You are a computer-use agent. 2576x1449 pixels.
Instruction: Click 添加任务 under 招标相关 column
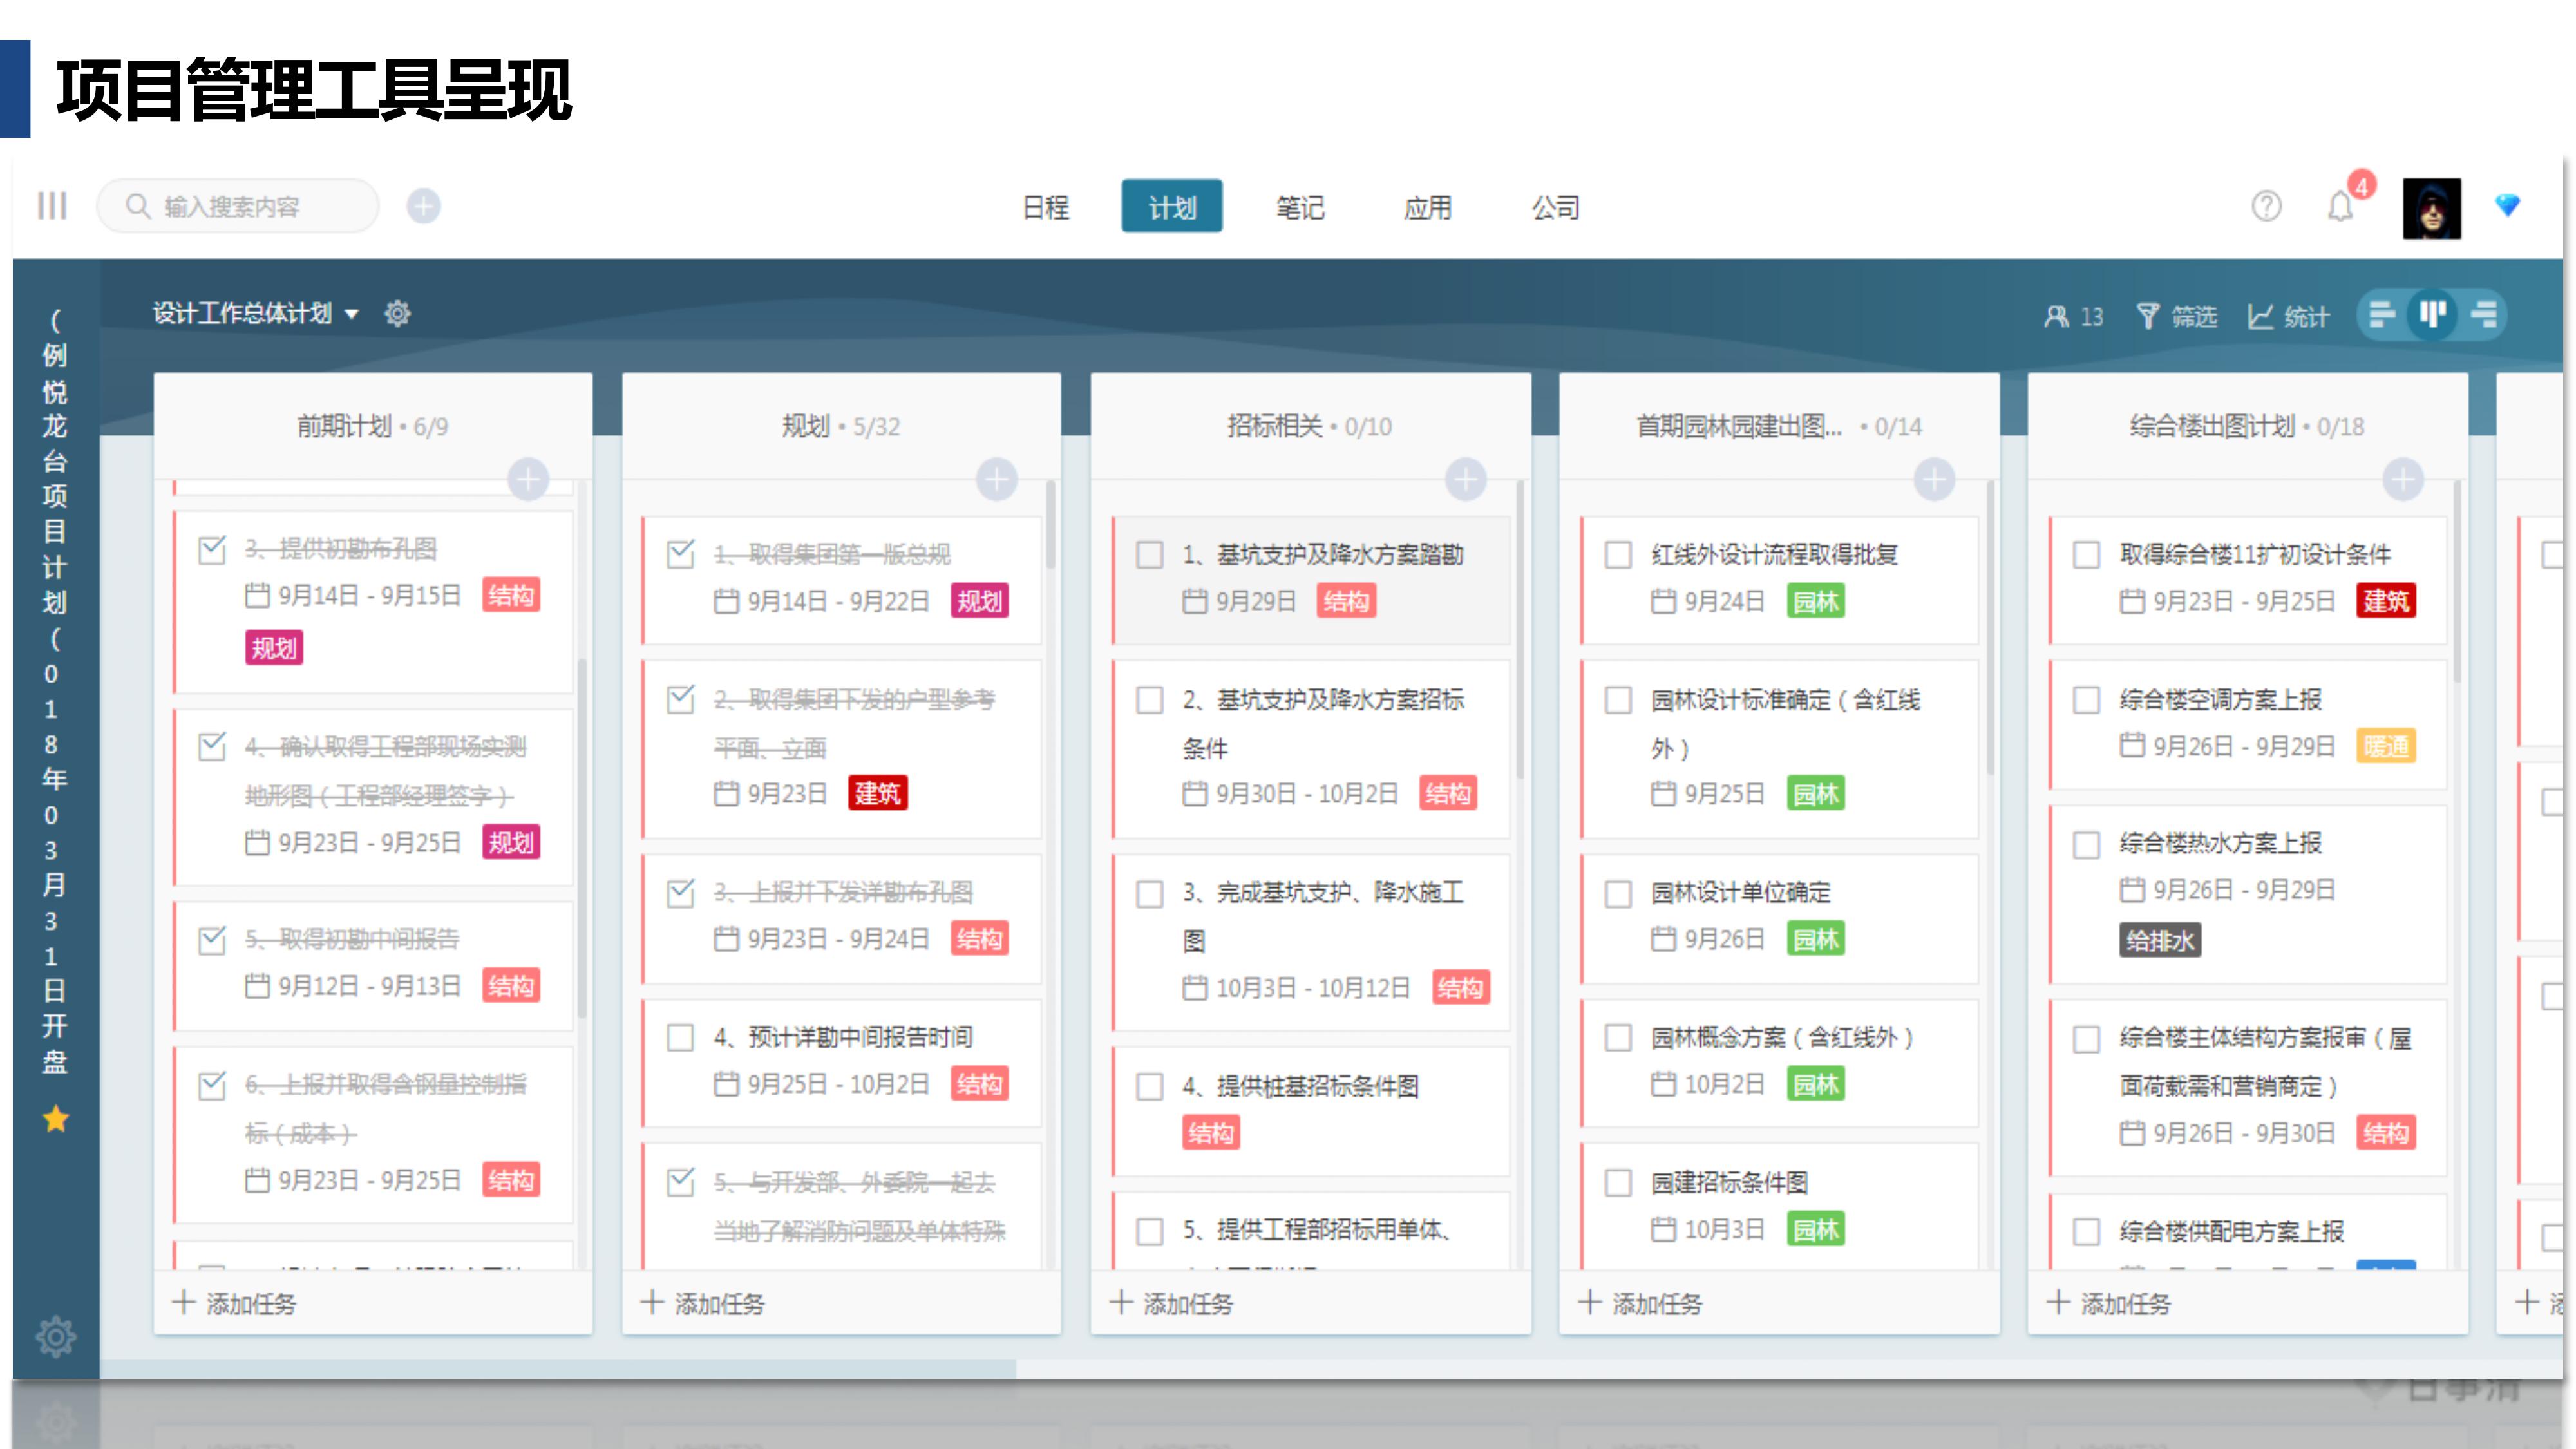[1173, 1303]
